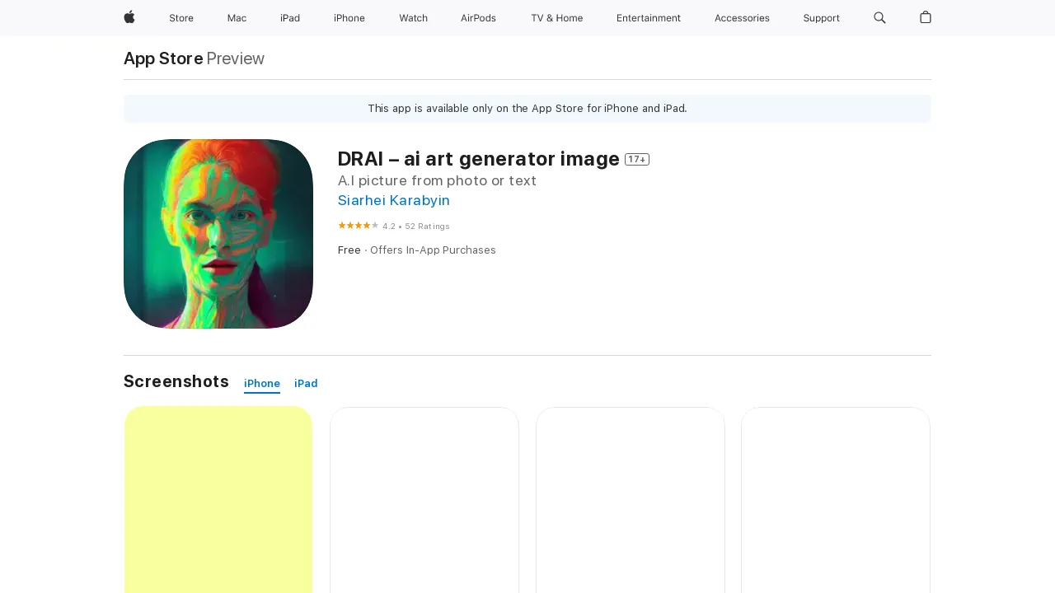
Task: Click the yellow first screenshot thumbnail
Action: pos(218,500)
